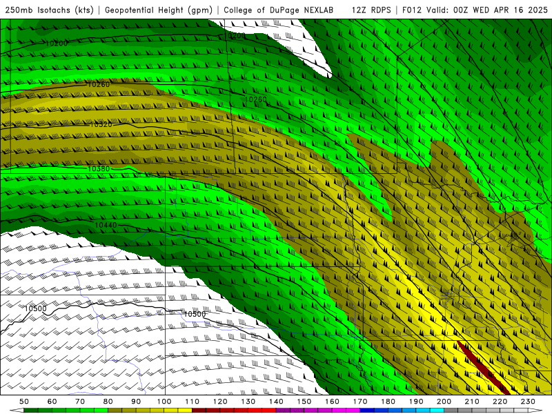Click the 'F012' forecast hour in the header
This screenshot has width=552, height=414.
(x=411, y=10)
